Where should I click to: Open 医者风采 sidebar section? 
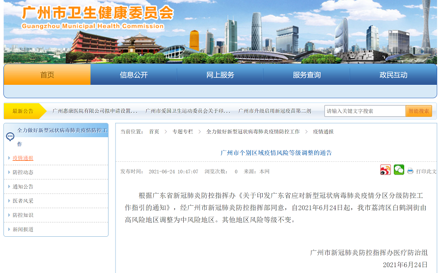point(23,201)
